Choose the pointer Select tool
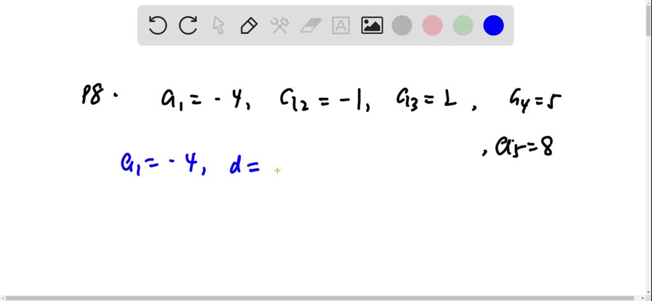This screenshot has width=652, height=301. [218, 25]
